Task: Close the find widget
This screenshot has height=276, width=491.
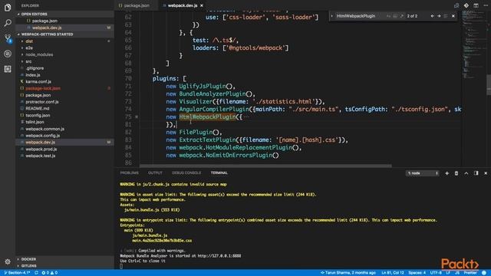Action: [453, 16]
